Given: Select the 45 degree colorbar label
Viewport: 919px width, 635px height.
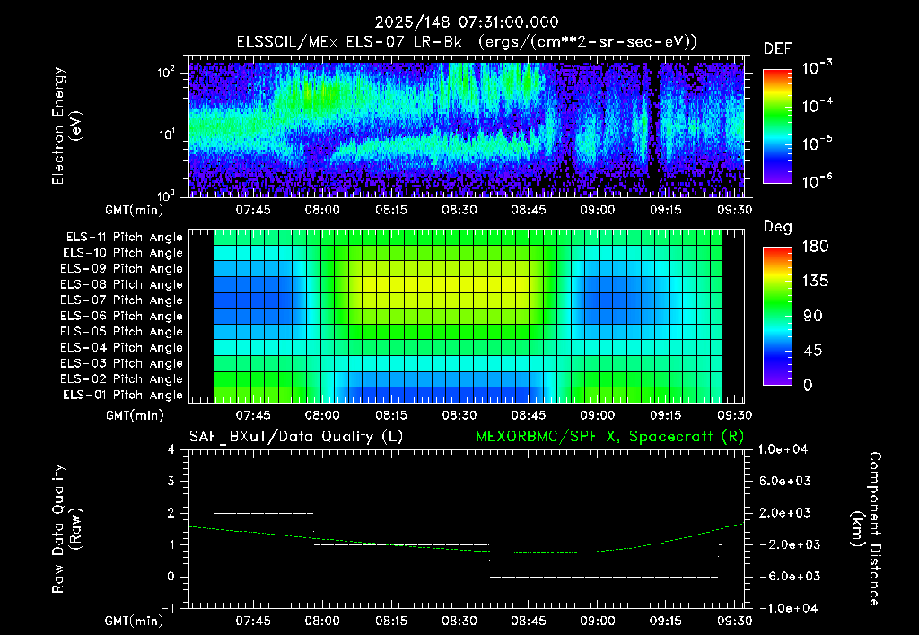Looking at the screenshot, I should coord(811,351).
